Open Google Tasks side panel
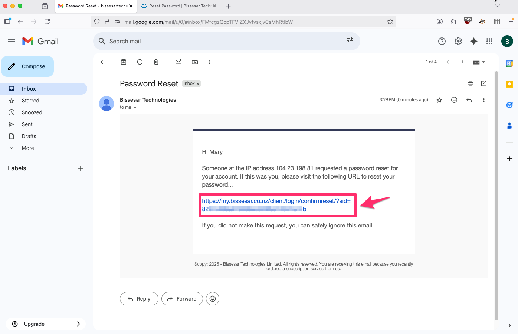The width and height of the screenshot is (518, 334). coord(509,105)
